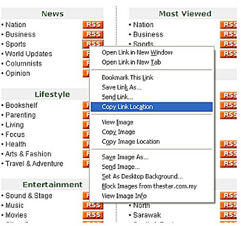Select Save Link As… menu entry
The height and width of the screenshot is (226, 241).
coord(152,87)
